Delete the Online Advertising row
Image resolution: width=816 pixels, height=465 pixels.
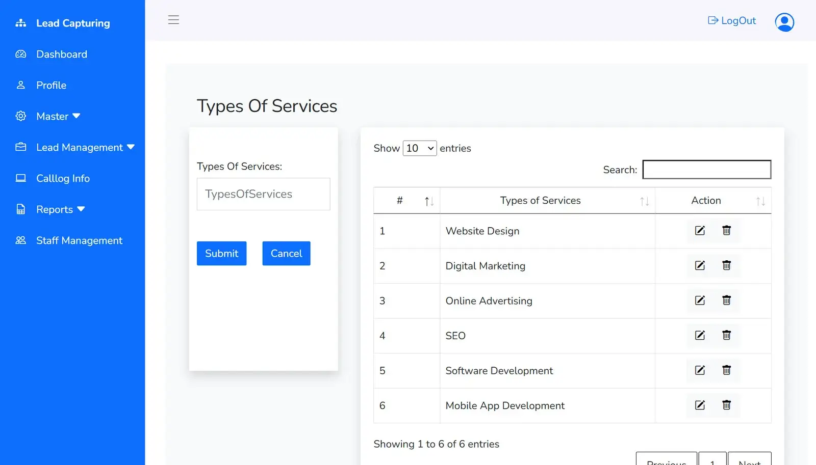pos(726,300)
